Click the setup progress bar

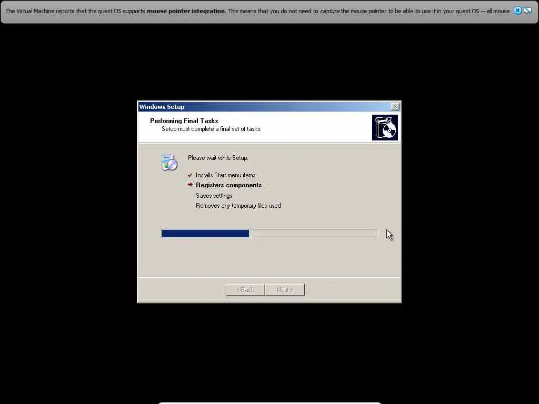pos(269,234)
